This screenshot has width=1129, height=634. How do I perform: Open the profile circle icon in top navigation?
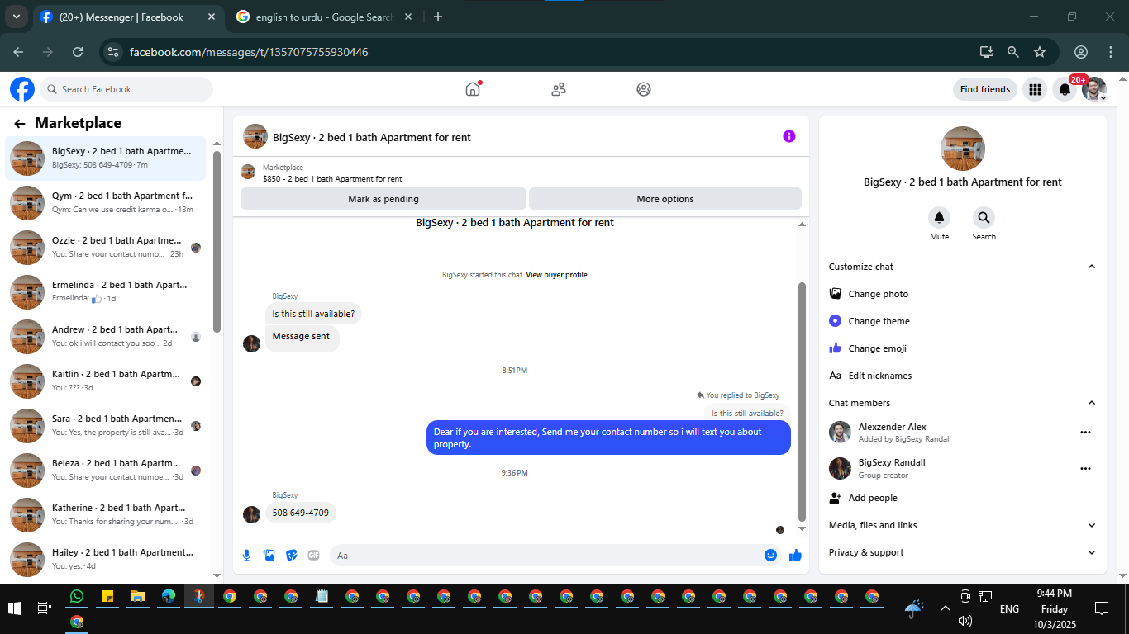(x=644, y=89)
